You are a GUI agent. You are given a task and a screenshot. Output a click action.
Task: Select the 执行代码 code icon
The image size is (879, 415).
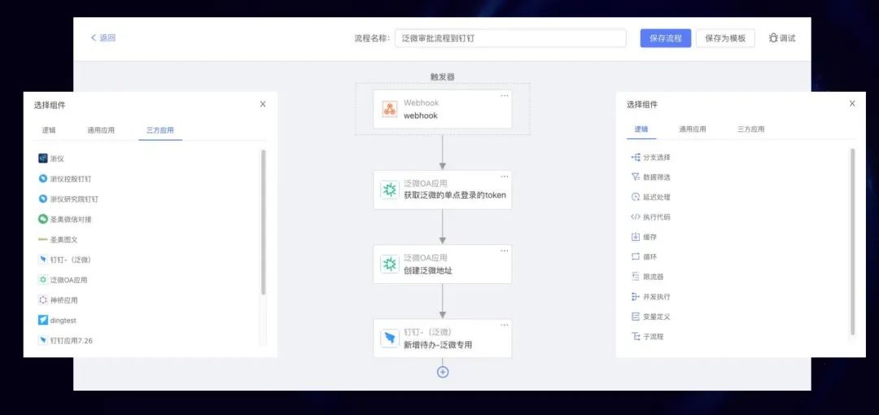[635, 217]
